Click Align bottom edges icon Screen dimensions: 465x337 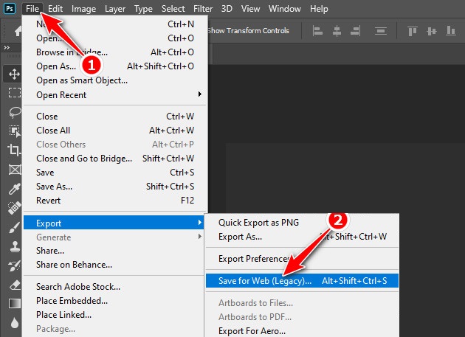450,30
